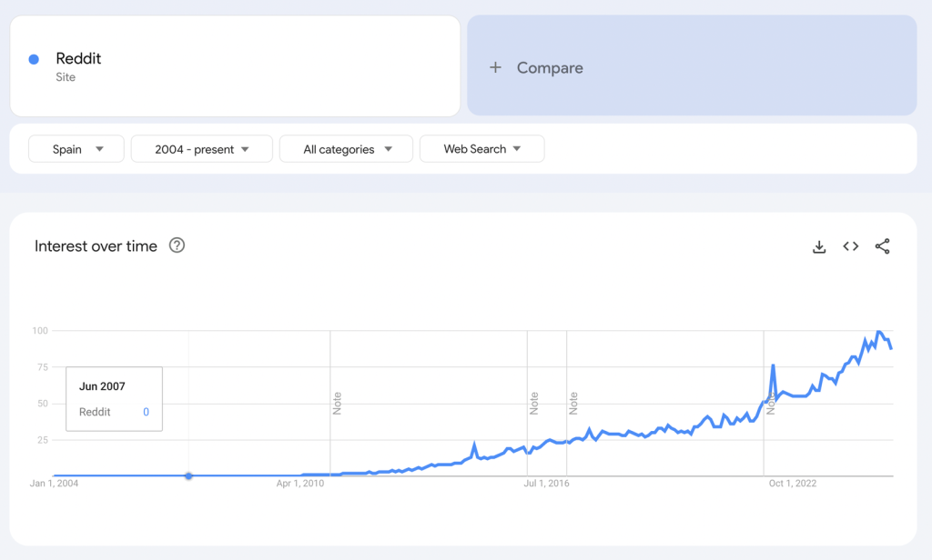Open the Note marker near October 2022
The height and width of the screenshot is (560, 932).
771,403
